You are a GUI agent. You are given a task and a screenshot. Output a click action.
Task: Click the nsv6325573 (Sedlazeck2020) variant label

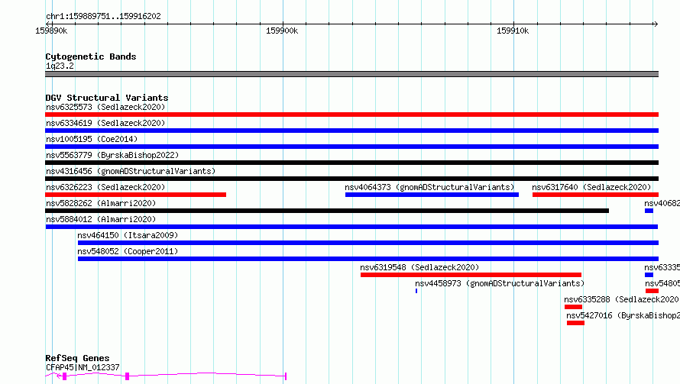105,107
